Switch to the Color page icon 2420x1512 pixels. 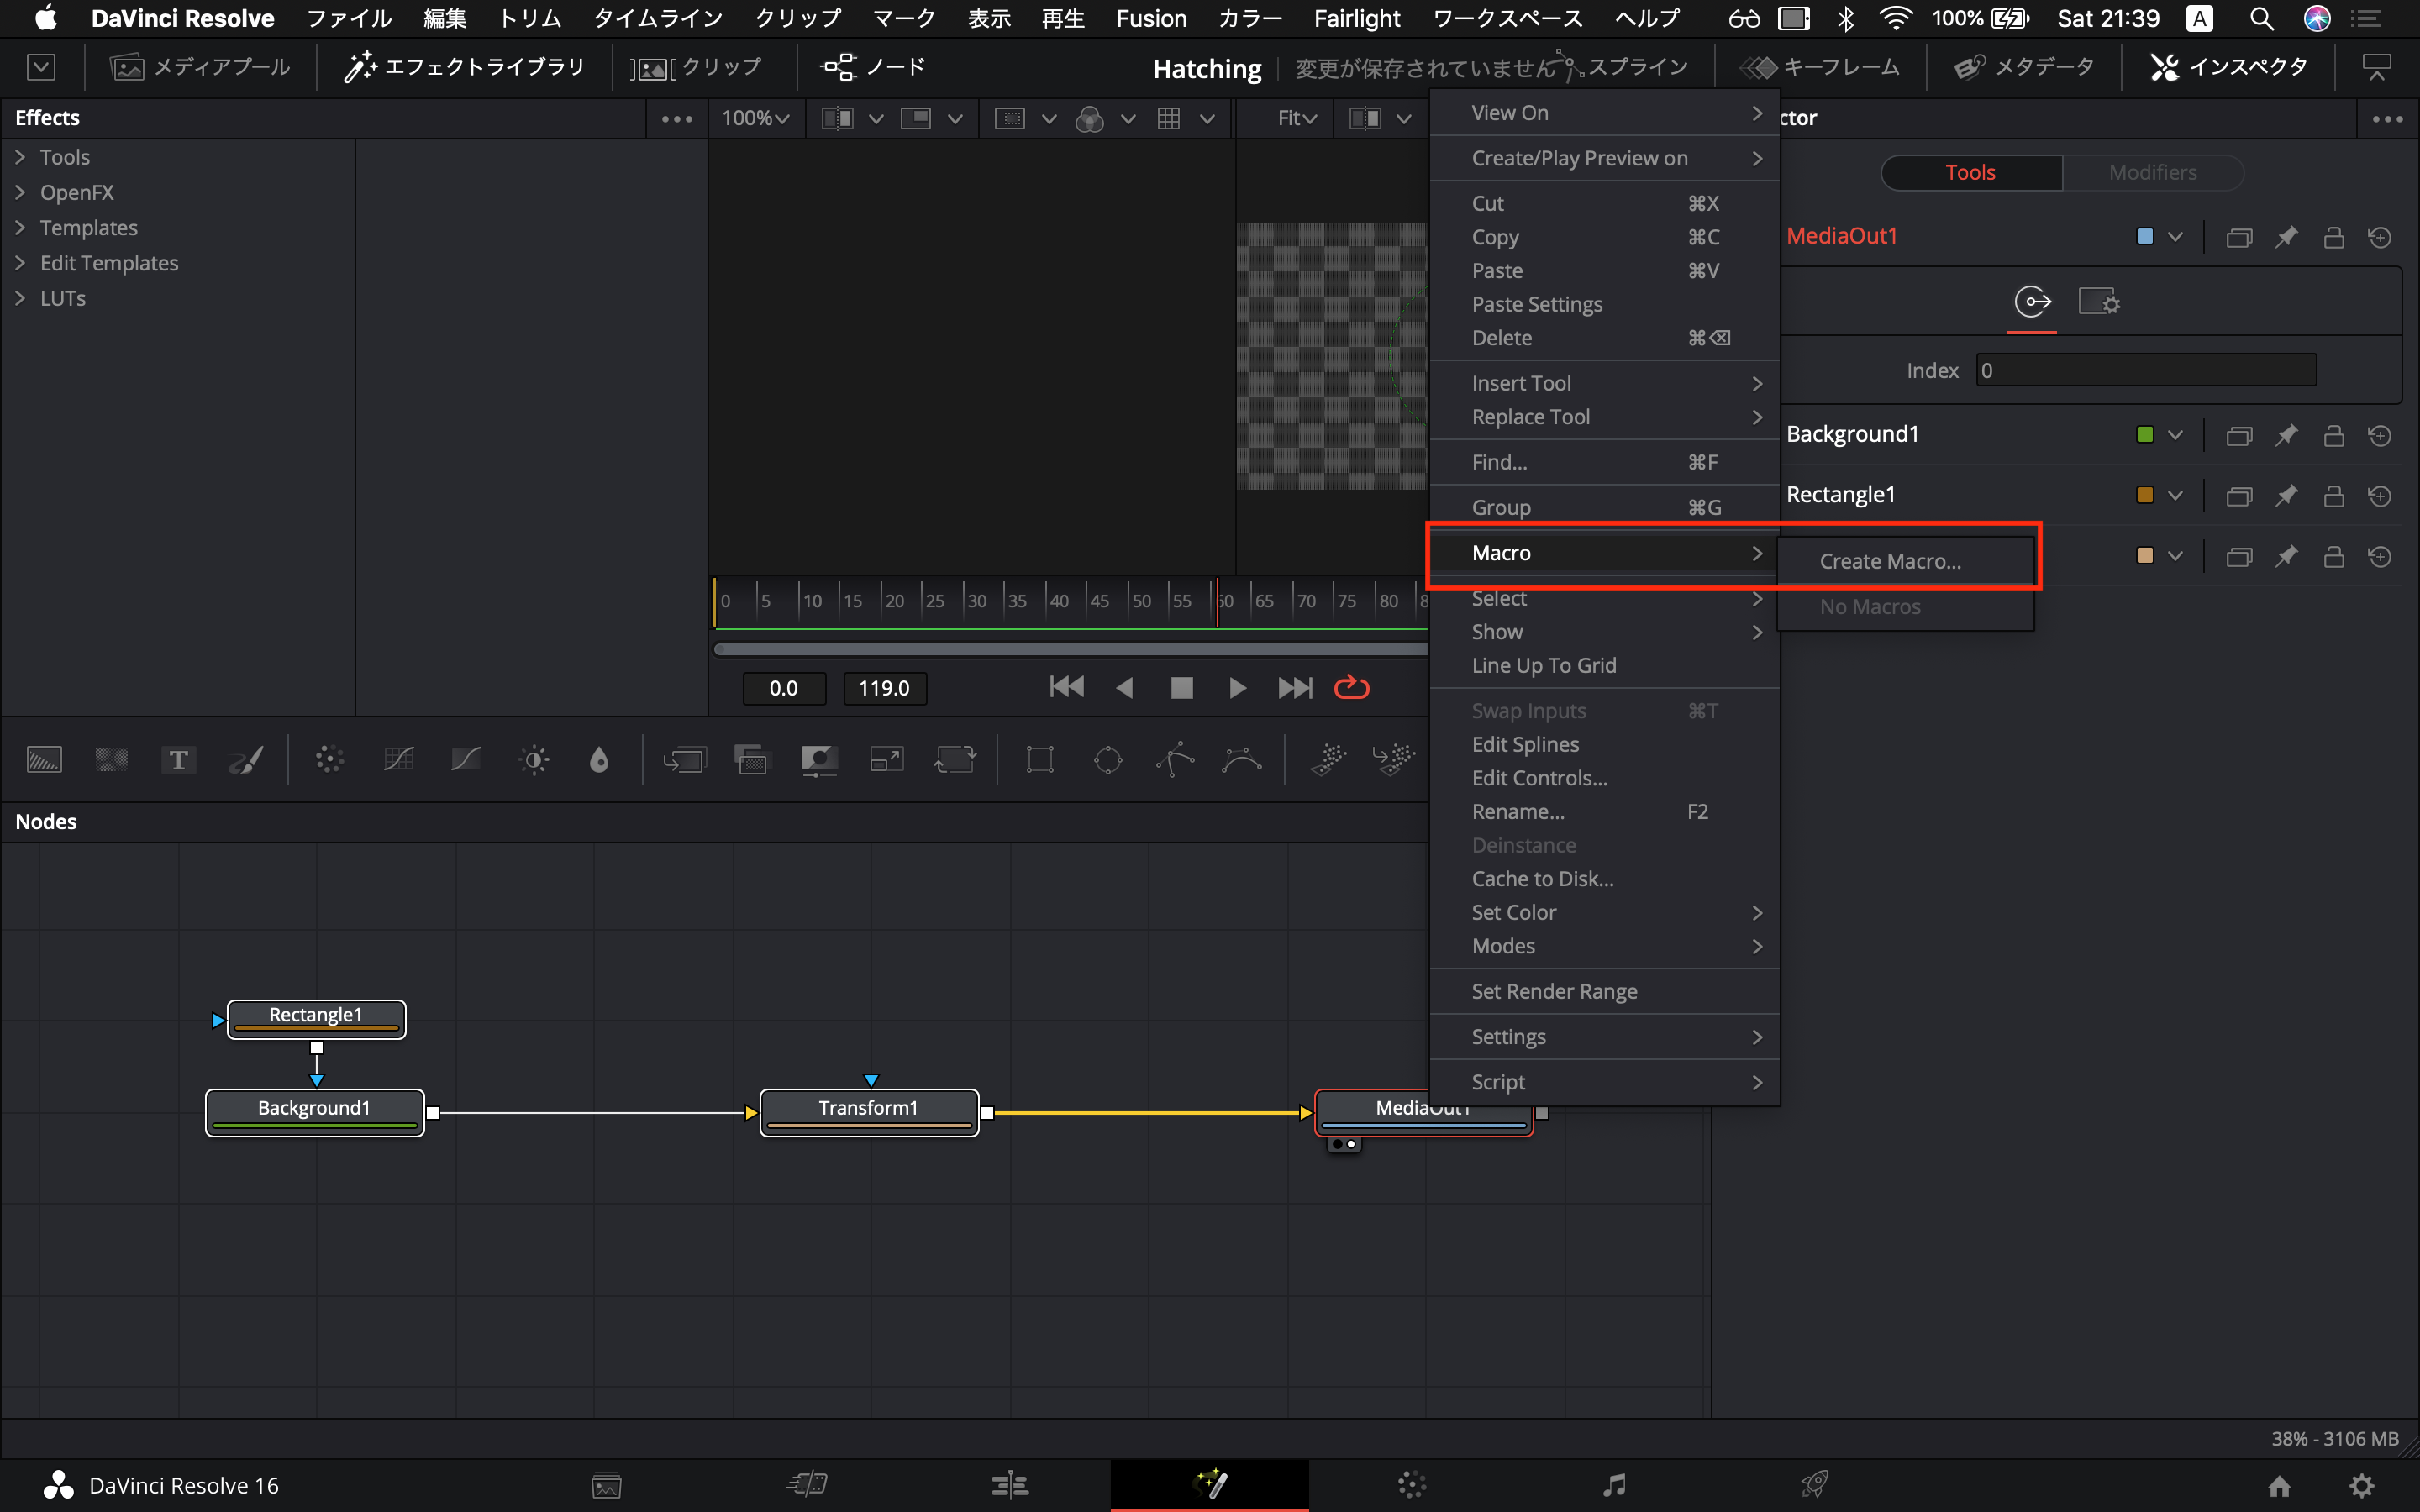pyautogui.click(x=1412, y=1485)
